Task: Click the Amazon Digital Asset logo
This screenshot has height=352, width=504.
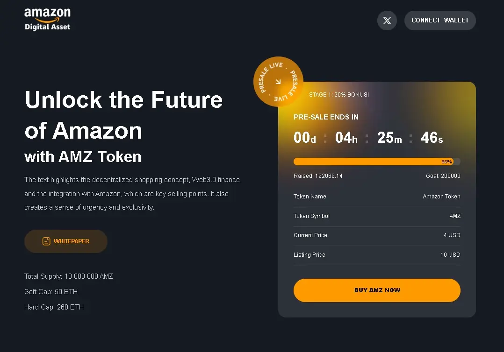Action: coord(48,19)
